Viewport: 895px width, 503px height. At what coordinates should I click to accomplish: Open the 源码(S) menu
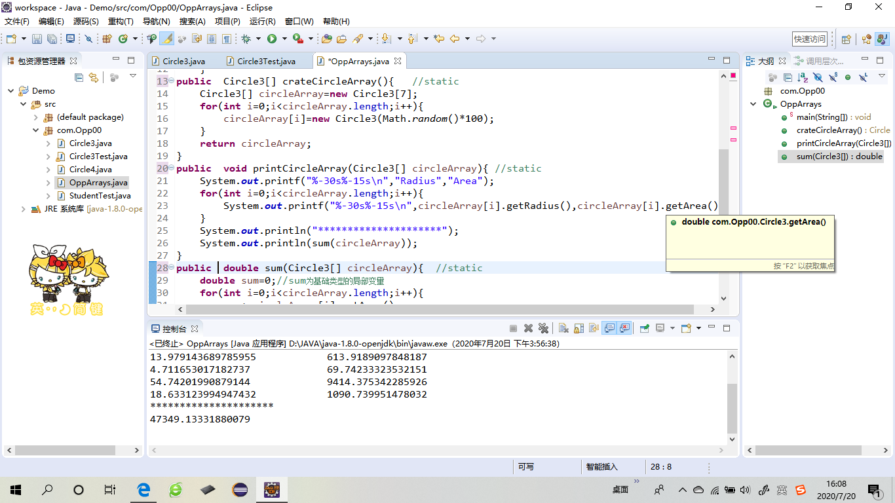85,22
